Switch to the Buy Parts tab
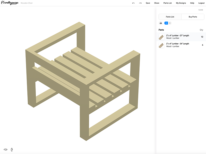This screenshot has height=154, width=206. tap(193, 17)
